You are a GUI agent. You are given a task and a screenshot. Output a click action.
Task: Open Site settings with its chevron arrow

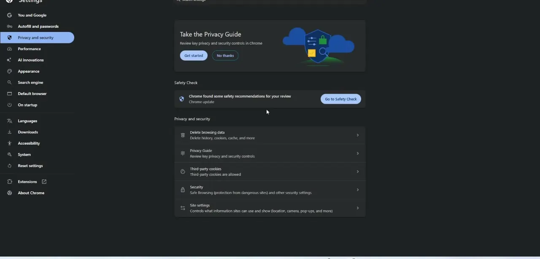click(357, 208)
